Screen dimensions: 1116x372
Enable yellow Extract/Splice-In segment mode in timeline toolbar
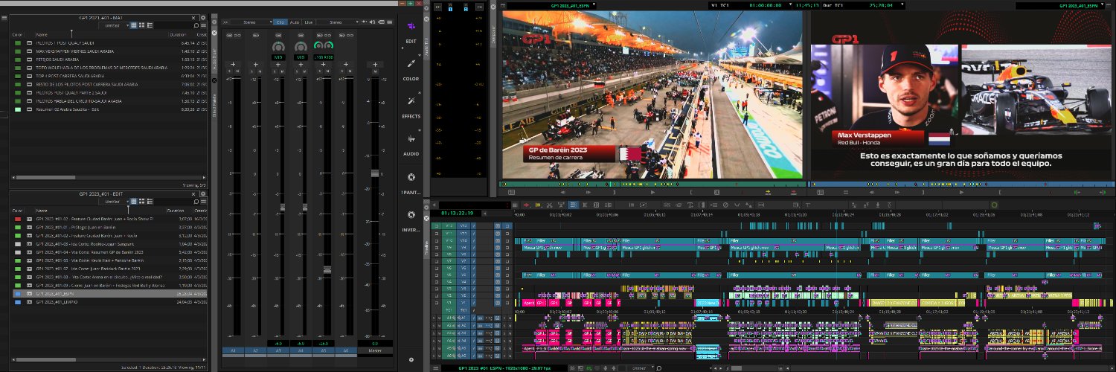pyautogui.click(x=536, y=205)
